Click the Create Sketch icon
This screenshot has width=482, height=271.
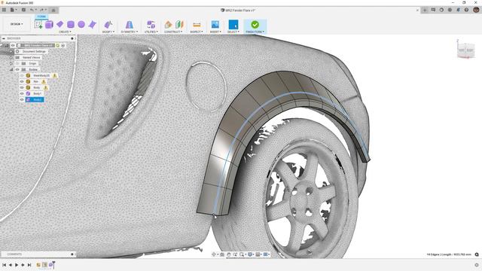(38, 25)
